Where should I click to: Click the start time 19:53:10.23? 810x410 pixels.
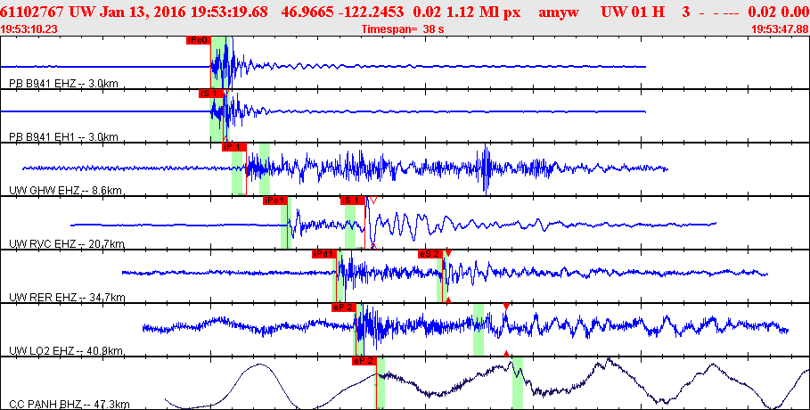coord(29,29)
